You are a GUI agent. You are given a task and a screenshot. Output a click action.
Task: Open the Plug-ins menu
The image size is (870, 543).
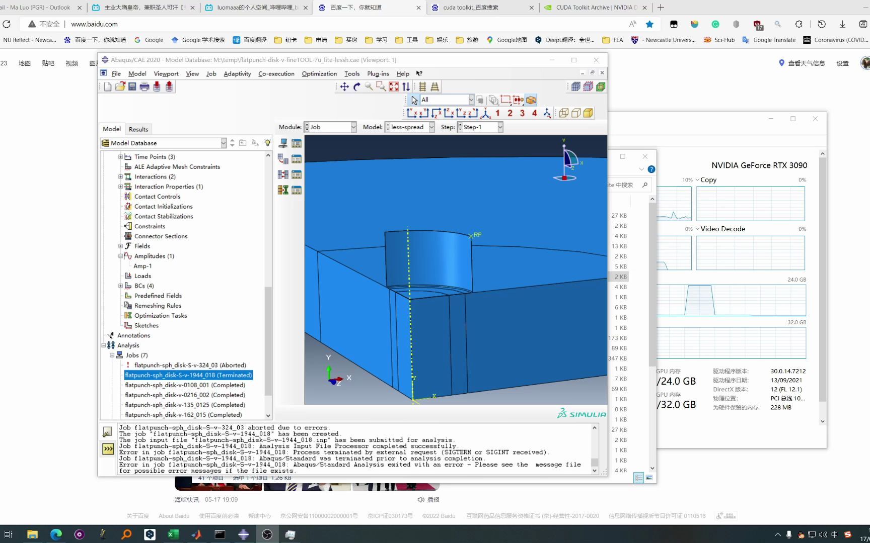pyautogui.click(x=378, y=73)
